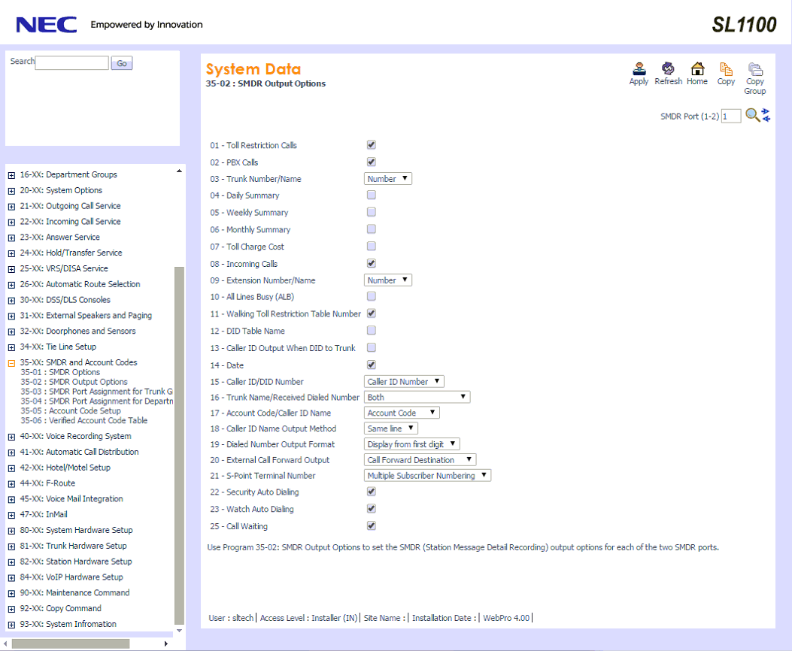Screen dimensions: 792x651
Task: Enable Weekly Summary checkbox
Action: tap(372, 212)
